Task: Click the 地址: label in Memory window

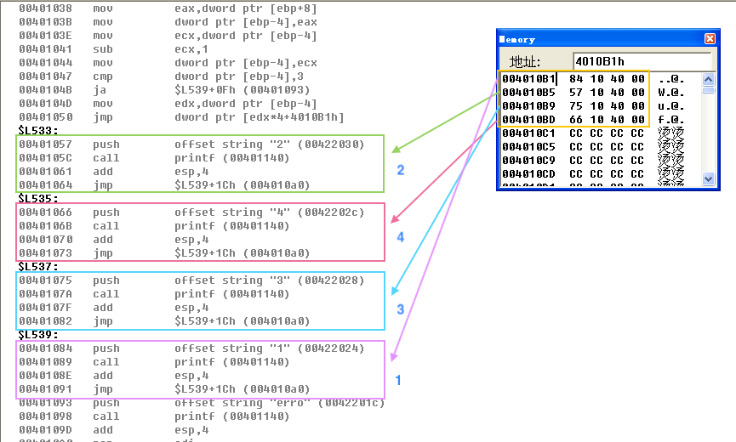Action: [525, 61]
